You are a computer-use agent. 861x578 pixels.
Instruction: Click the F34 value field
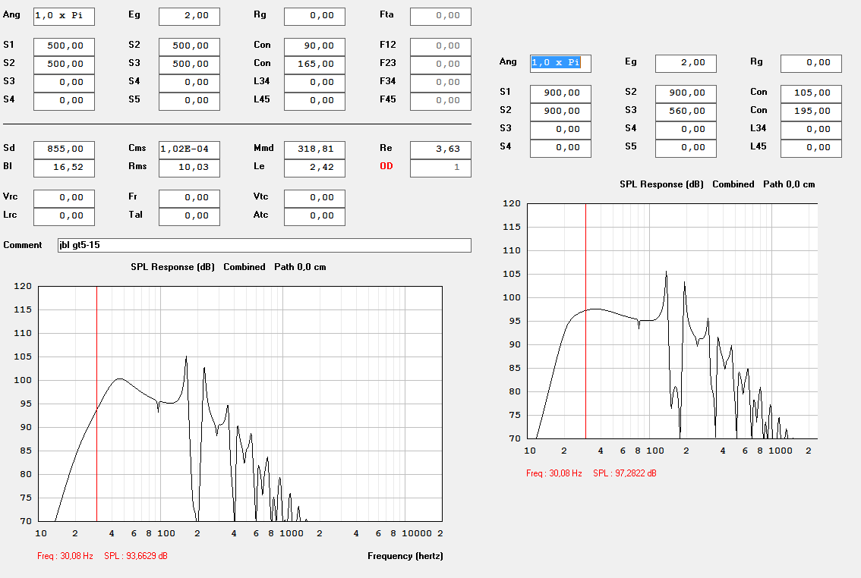(440, 83)
